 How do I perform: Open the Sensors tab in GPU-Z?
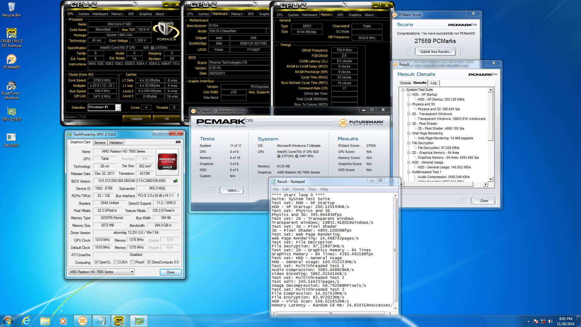(100, 143)
